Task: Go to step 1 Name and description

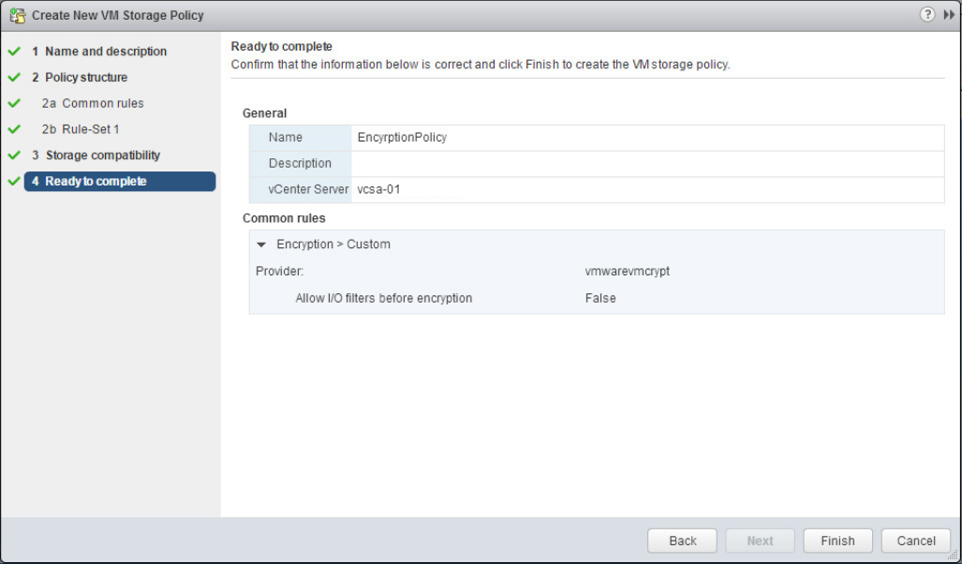Action: coord(99,51)
